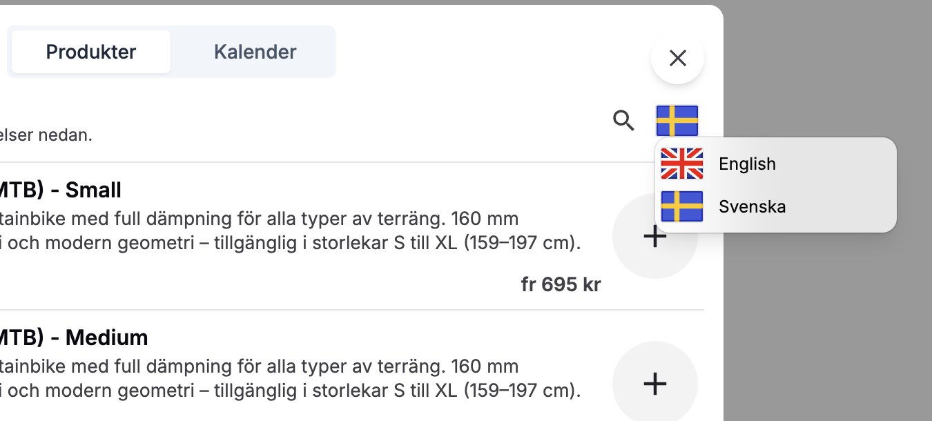Click the Small bike's size range text line

tap(290, 244)
